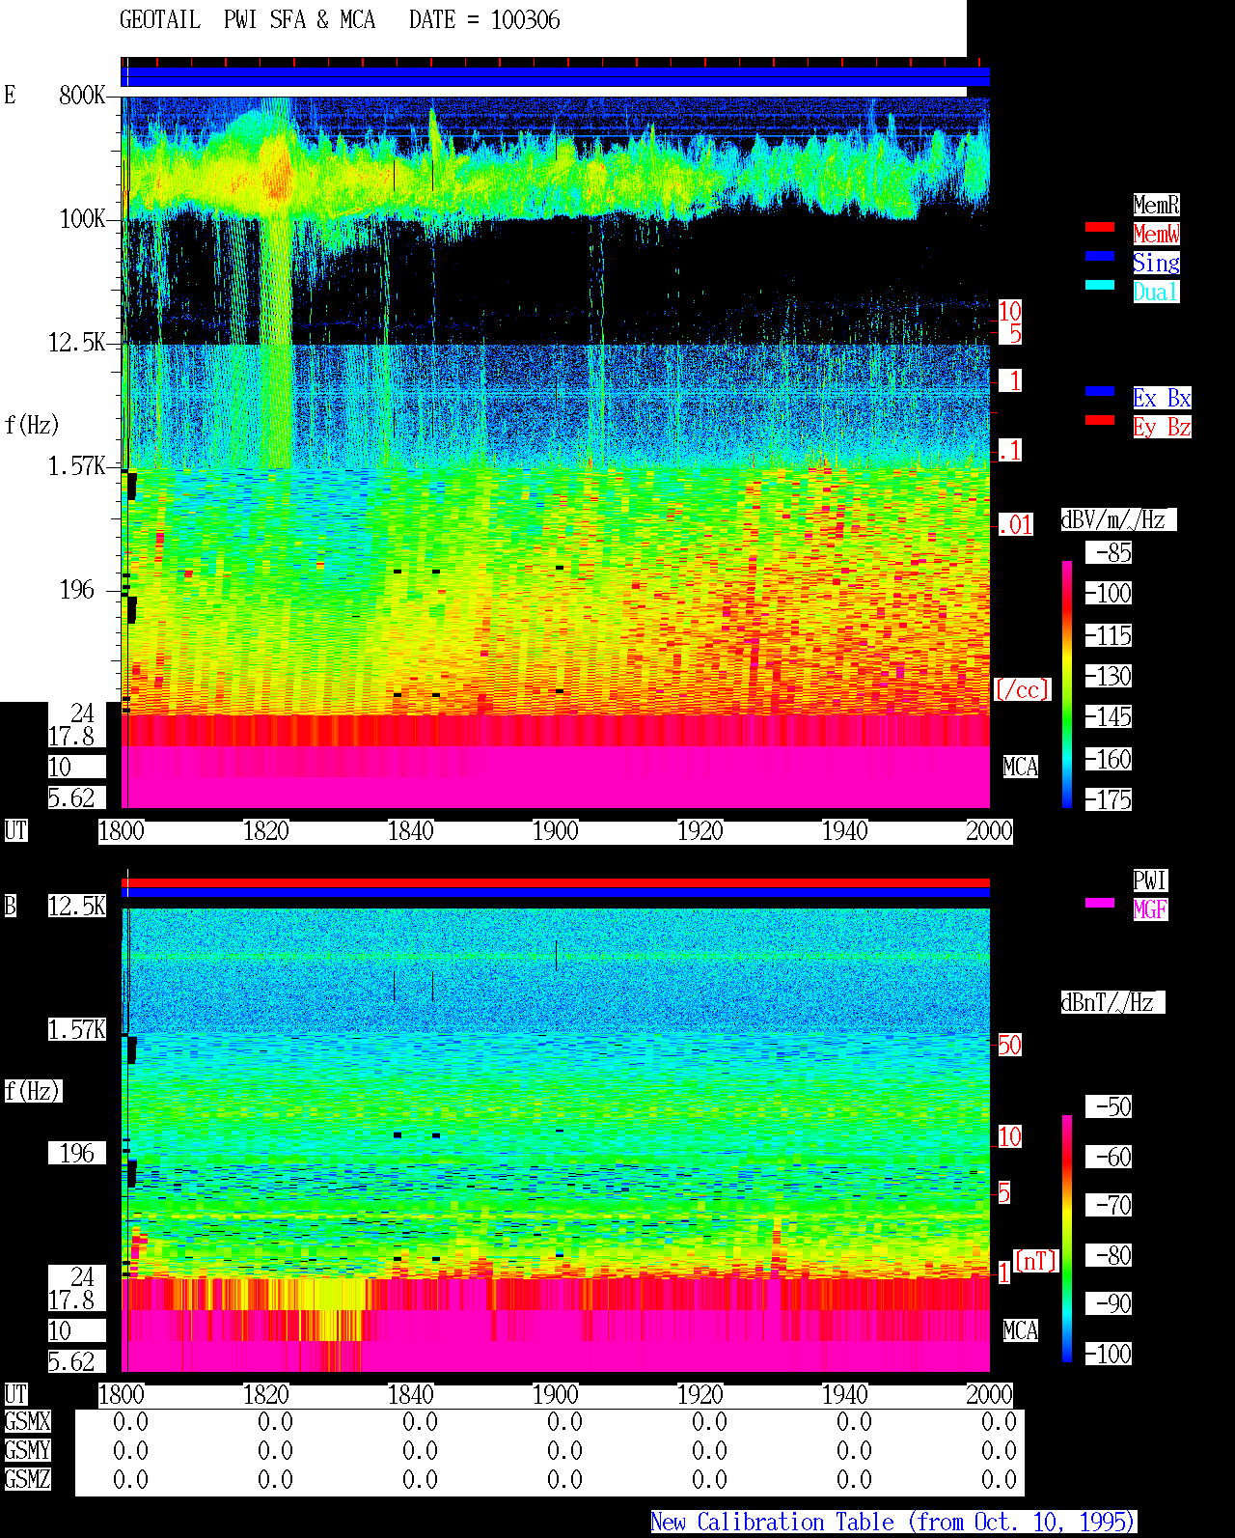Click 2000 on the B panel time axis
This screenshot has width=1235, height=1538.
pos(989,1394)
